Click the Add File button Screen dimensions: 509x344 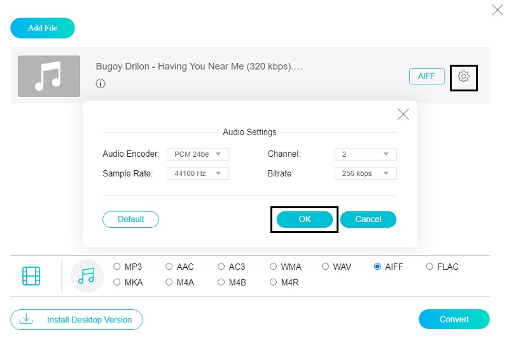click(43, 28)
